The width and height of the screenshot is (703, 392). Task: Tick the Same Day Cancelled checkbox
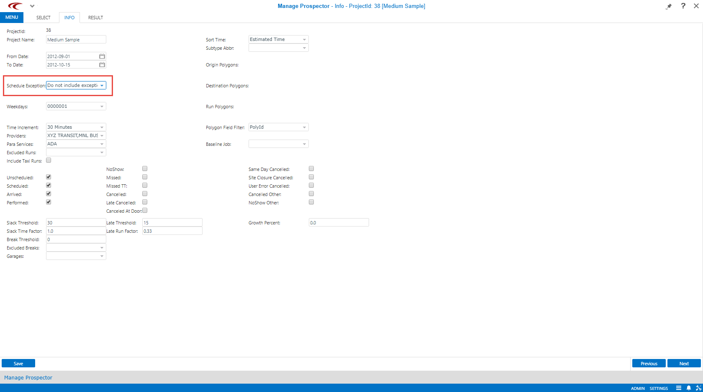tap(311, 169)
